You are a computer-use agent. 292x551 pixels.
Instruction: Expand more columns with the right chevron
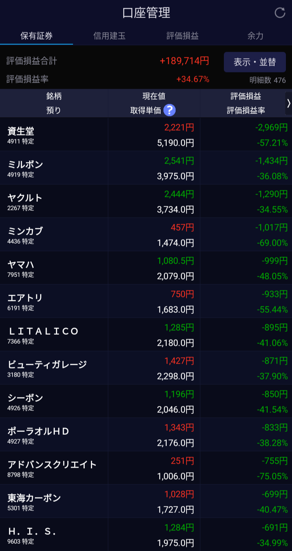coord(288,103)
